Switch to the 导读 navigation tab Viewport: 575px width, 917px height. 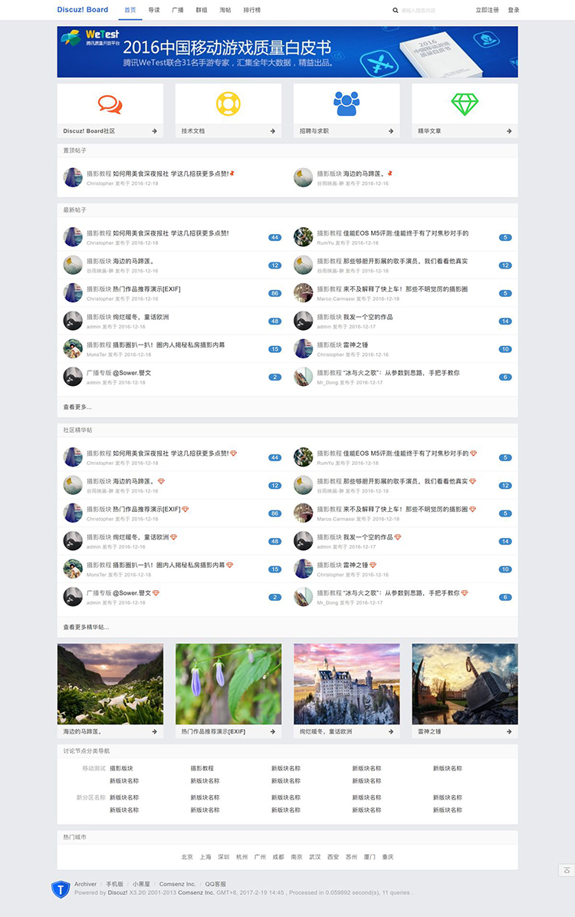(154, 10)
